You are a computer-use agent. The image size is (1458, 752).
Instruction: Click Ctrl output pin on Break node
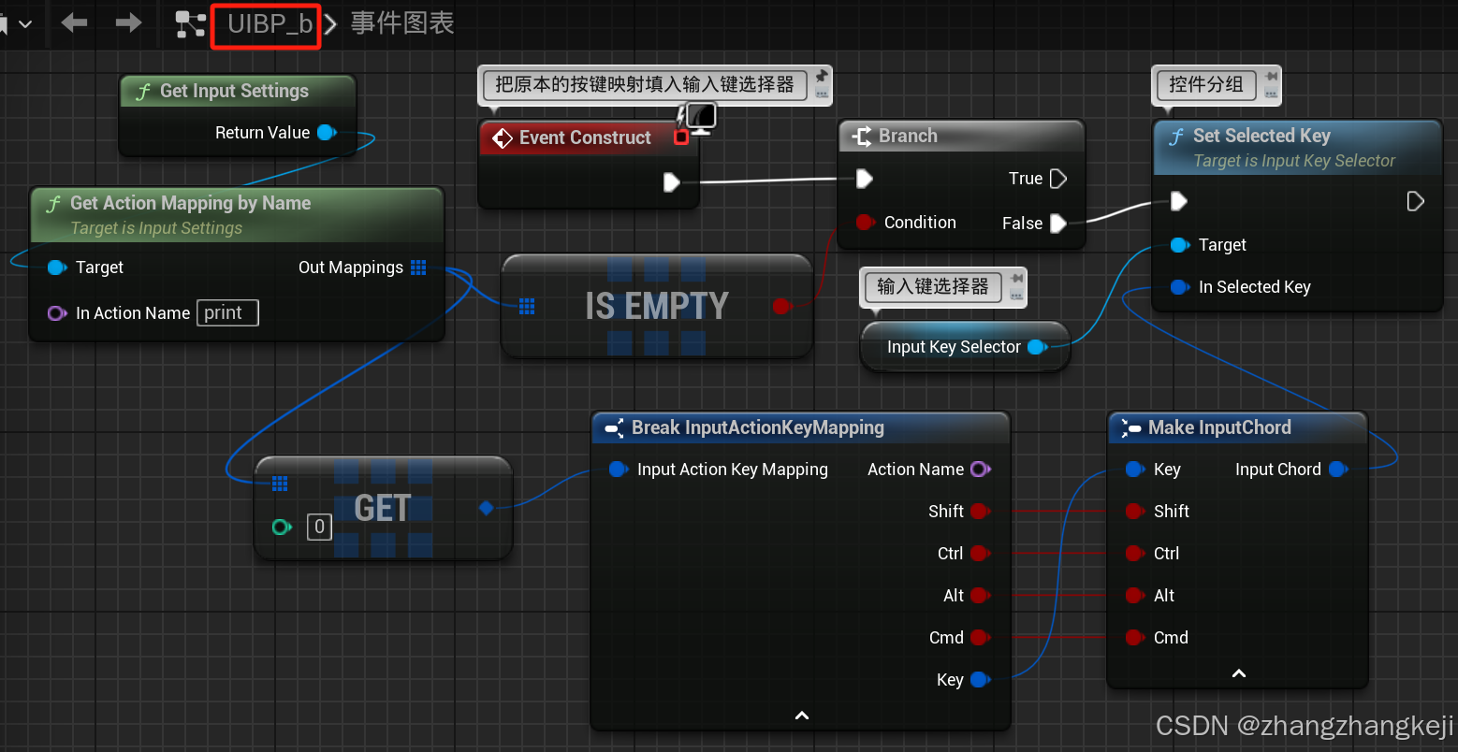(x=981, y=554)
